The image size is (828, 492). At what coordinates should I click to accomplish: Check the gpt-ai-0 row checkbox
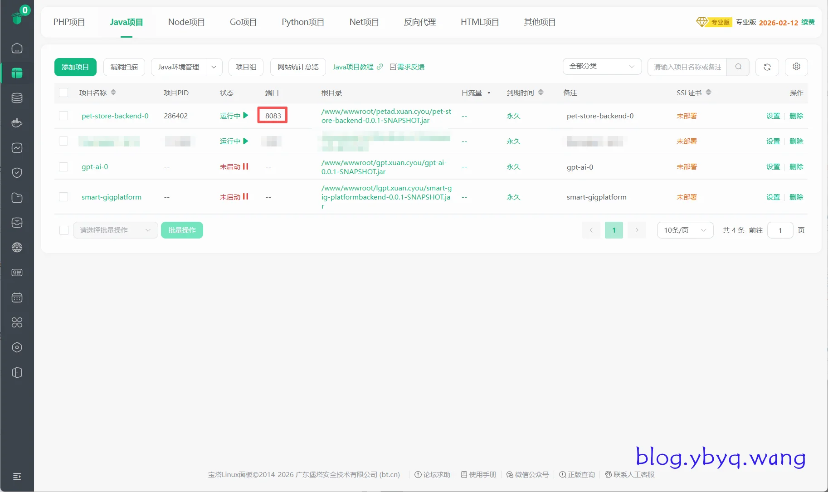pos(63,167)
